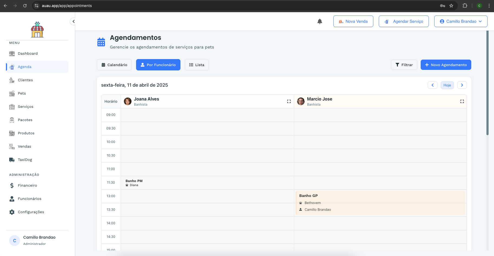This screenshot has height=256, width=494.
Task: Switch to the Calendário view tab
Action: point(114,65)
